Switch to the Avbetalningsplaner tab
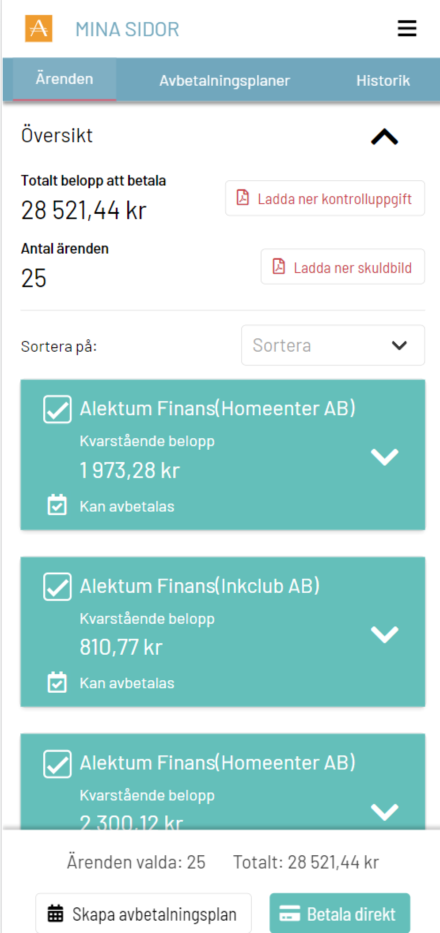The width and height of the screenshot is (440, 933). tap(224, 80)
